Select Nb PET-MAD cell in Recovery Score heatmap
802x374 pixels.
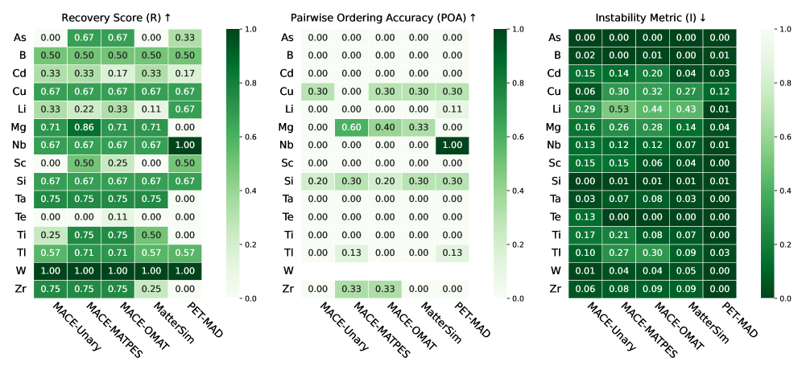click(187, 145)
